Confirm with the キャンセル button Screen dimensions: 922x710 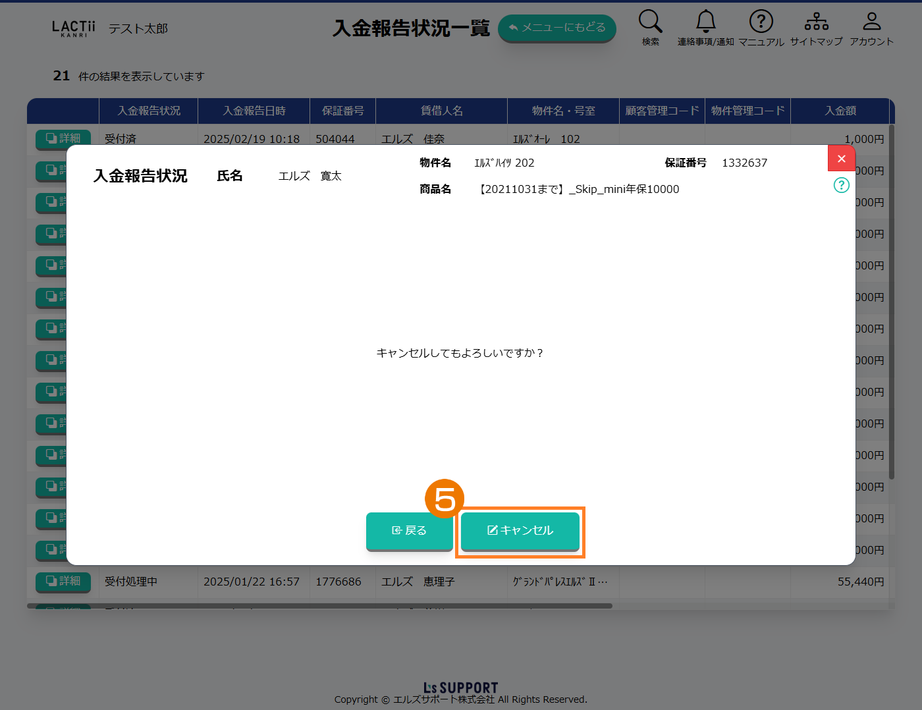(520, 531)
